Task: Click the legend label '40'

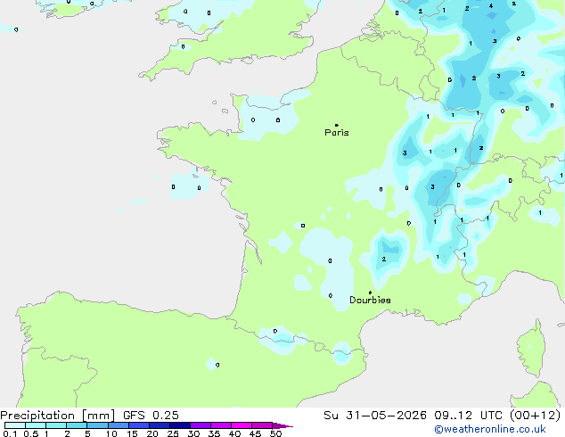Action: click(x=234, y=433)
